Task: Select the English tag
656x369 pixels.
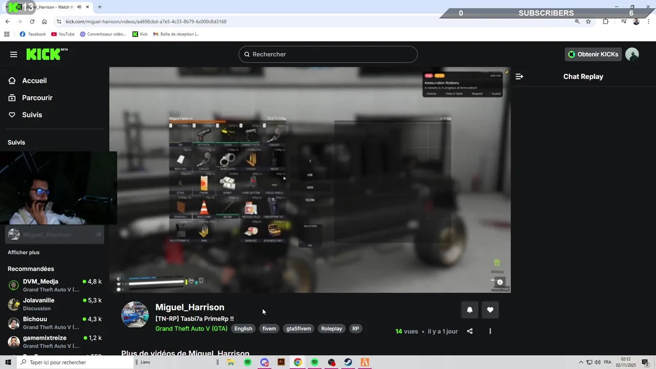Action: point(243,329)
